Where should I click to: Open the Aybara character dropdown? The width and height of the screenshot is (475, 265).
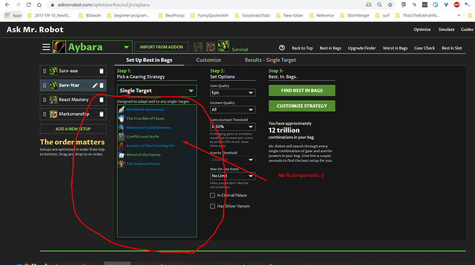pyautogui.click(x=127, y=47)
